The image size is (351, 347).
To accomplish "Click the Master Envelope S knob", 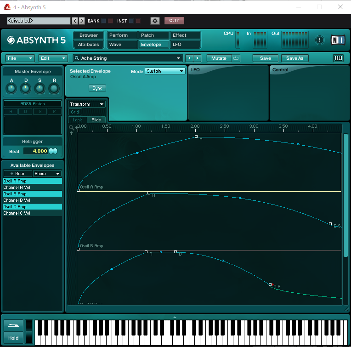I will pyautogui.click(x=40, y=88).
